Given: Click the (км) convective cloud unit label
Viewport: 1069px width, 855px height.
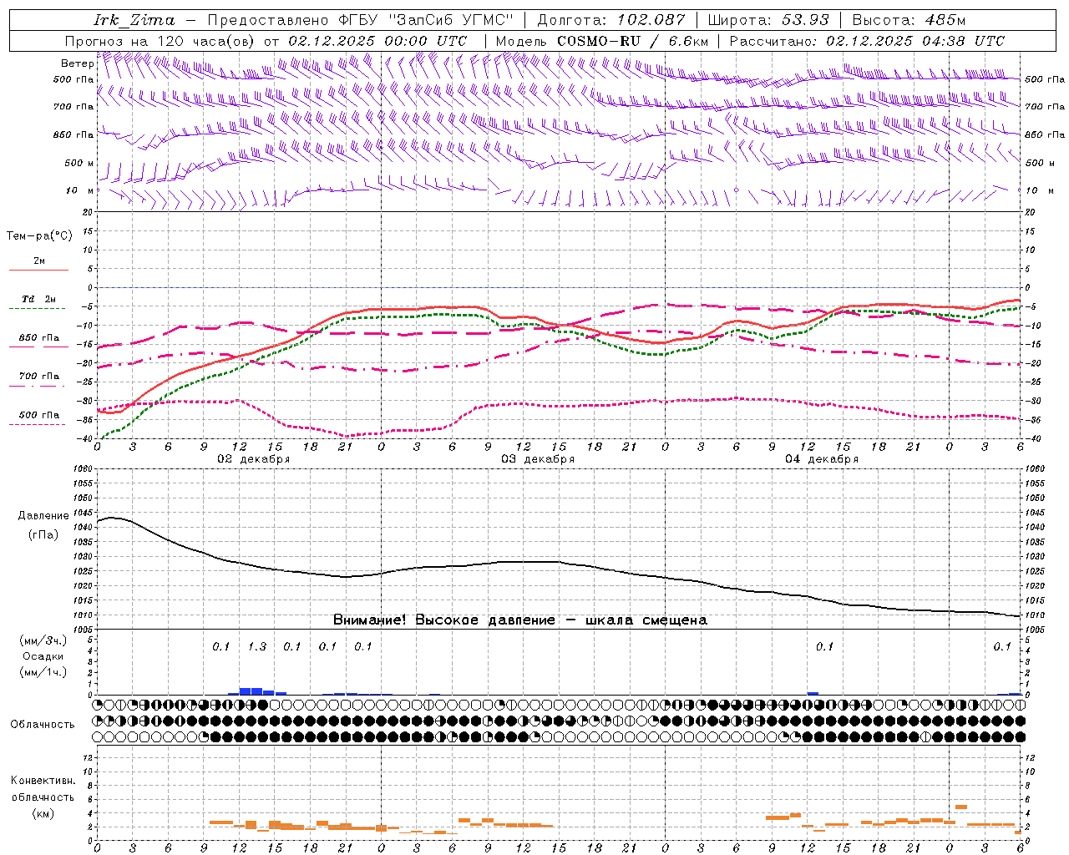Looking at the screenshot, I should [43, 813].
